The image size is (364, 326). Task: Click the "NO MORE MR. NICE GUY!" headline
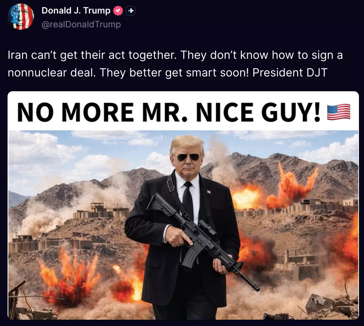click(x=169, y=112)
